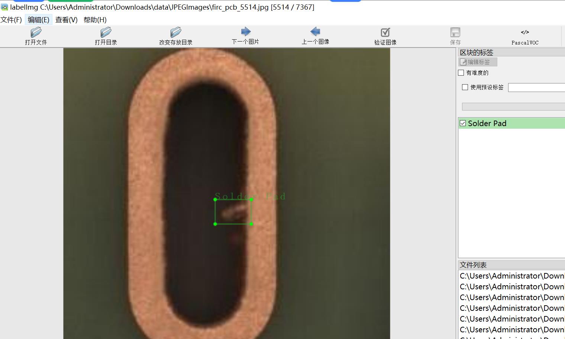Click the 文件列表 panel title

click(x=473, y=265)
